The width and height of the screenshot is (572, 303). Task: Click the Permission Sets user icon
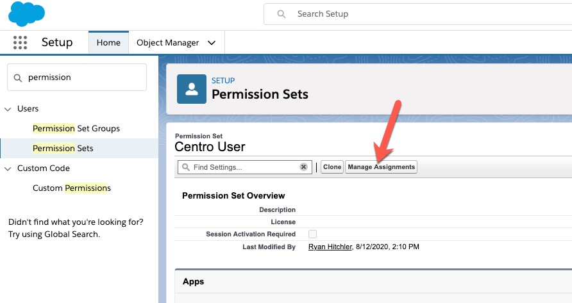coord(192,89)
